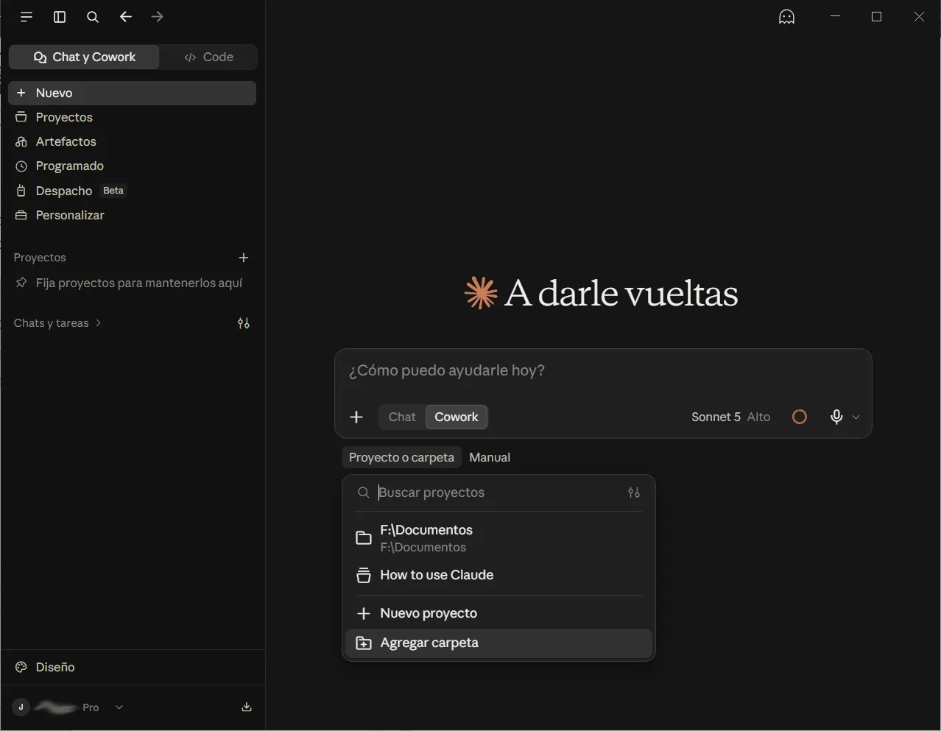The width and height of the screenshot is (941, 731).
Task: Choose the How to use Claude project
Action: [x=499, y=575]
